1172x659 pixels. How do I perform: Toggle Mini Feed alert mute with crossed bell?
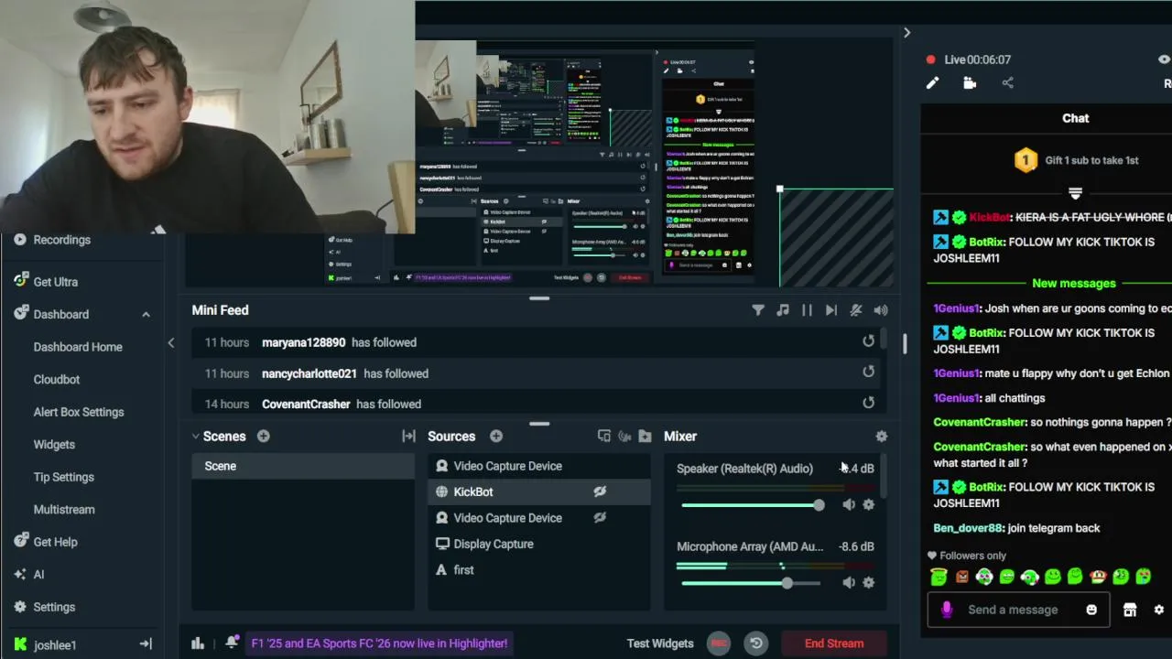(x=855, y=310)
